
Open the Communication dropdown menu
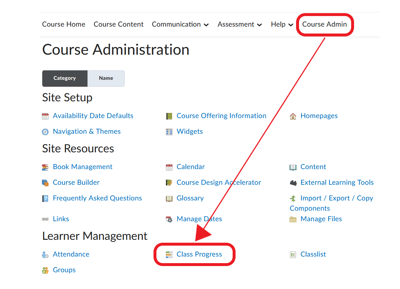coord(180,24)
